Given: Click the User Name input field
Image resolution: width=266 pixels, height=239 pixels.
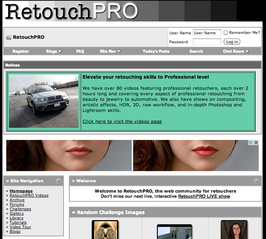Looking at the screenshot, I should coord(207,33).
